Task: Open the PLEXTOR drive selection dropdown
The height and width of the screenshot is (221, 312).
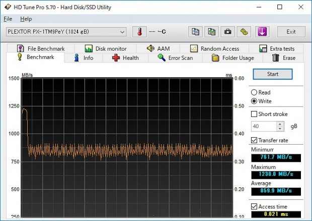Action: tap(66, 32)
